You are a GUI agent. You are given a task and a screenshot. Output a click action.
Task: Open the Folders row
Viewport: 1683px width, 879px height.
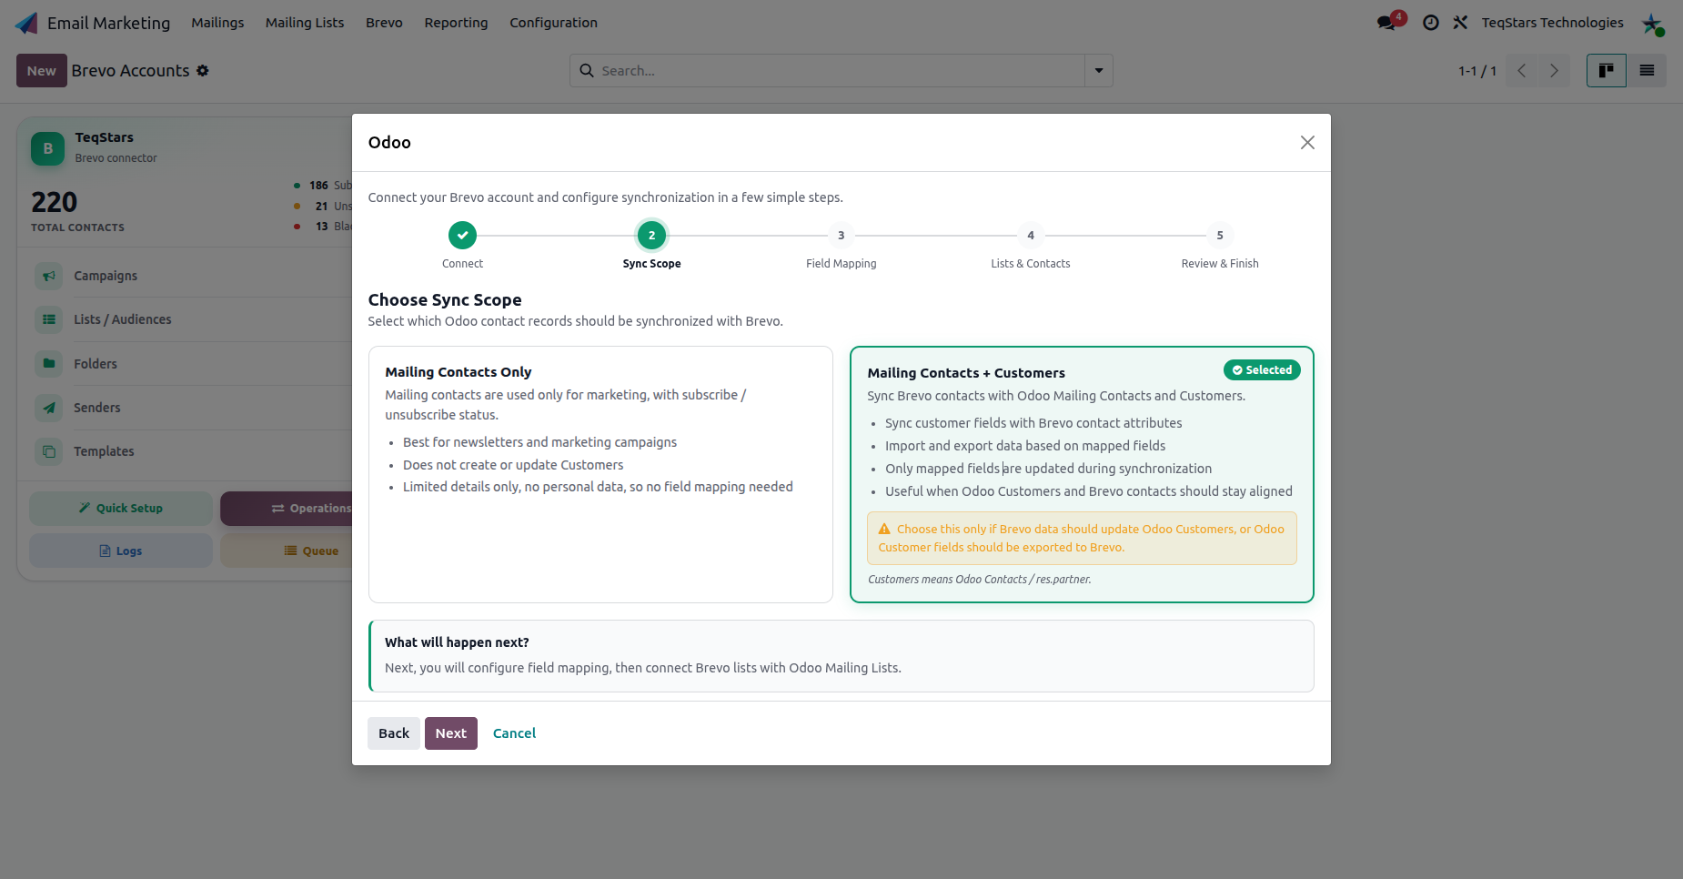[x=193, y=364]
